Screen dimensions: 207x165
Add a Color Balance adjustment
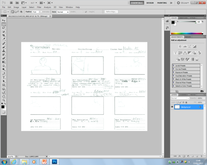click(185, 53)
